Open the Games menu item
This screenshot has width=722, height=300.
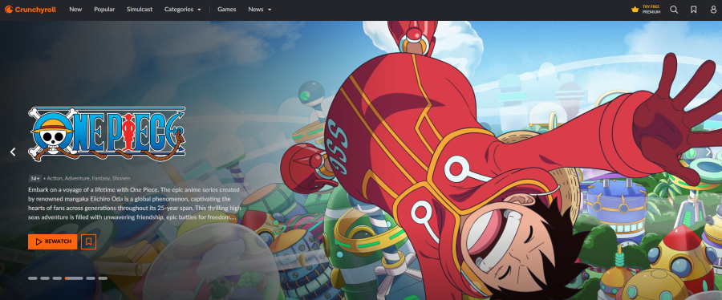pyautogui.click(x=227, y=9)
